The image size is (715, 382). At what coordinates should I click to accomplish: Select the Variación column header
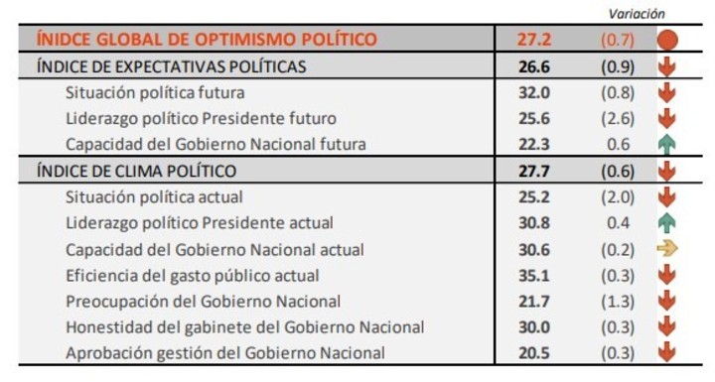click(x=637, y=14)
